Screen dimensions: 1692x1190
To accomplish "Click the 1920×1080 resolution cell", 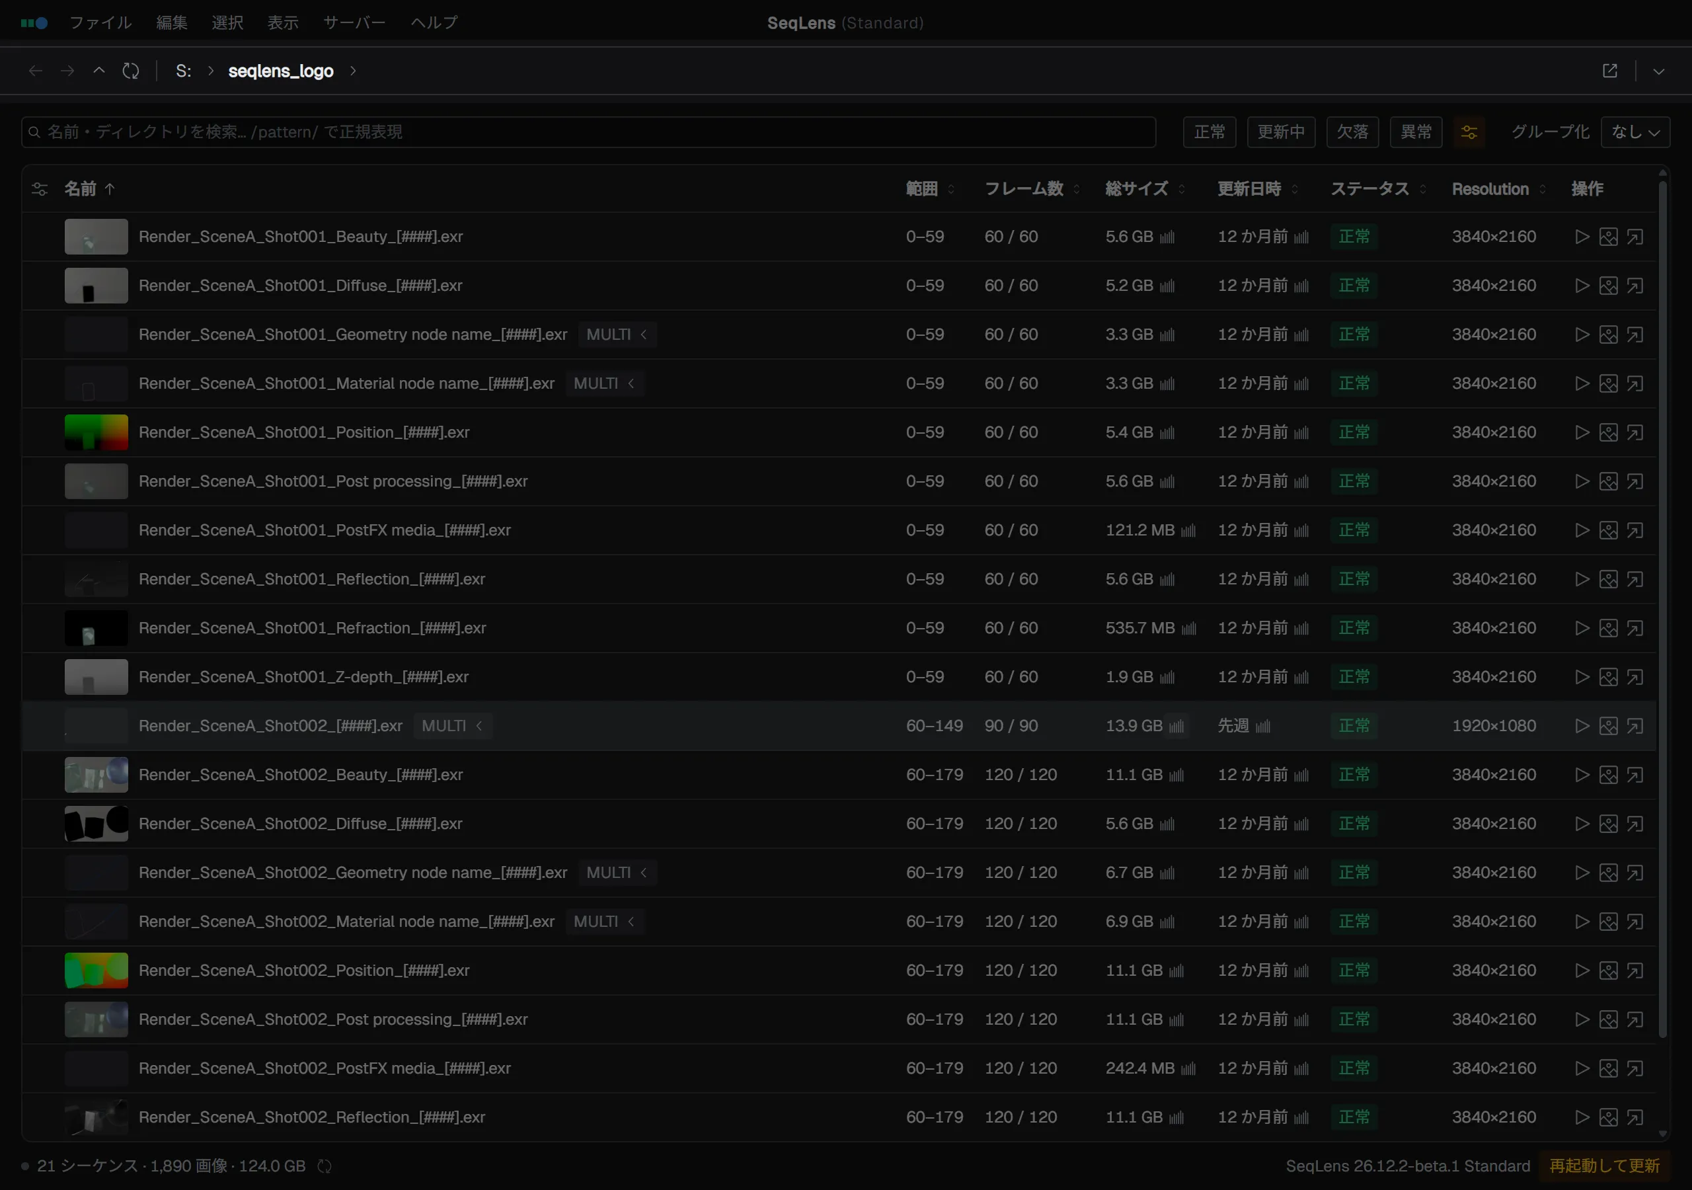I will click(1494, 727).
